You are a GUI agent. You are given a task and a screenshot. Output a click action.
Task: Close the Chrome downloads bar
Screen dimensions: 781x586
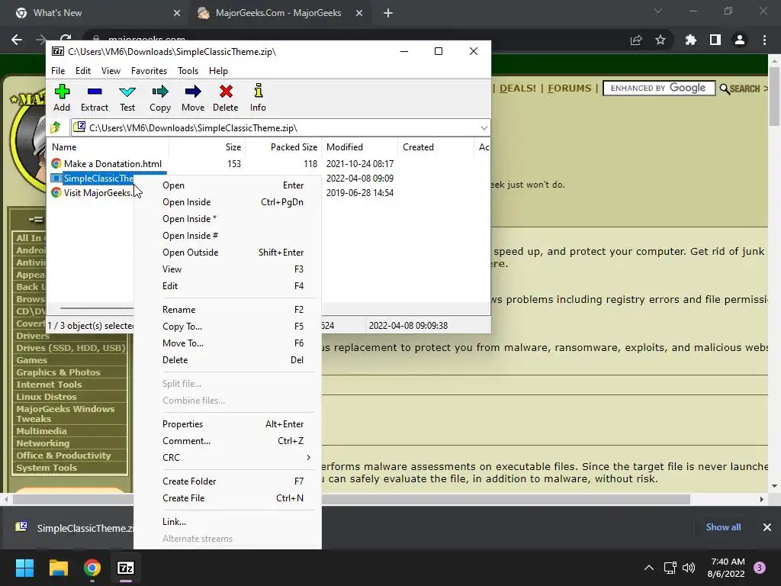767,526
